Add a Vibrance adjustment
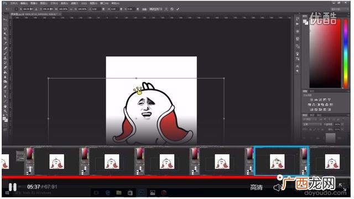The height and width of the screenshot is (199, 354). pyautogui.click(x=330, y=99)
